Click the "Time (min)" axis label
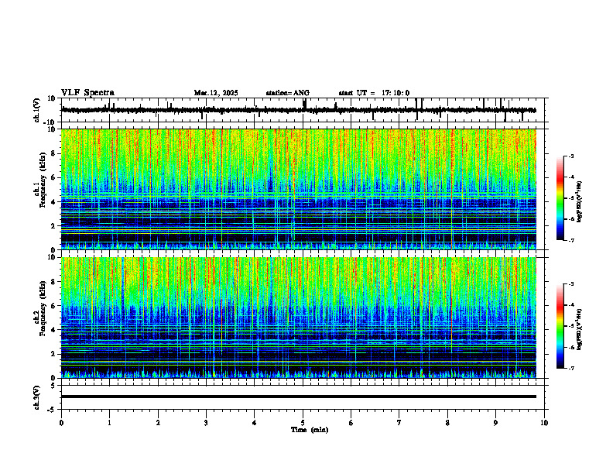The width and height of the screenshot is (613, 474). (310, 430)
